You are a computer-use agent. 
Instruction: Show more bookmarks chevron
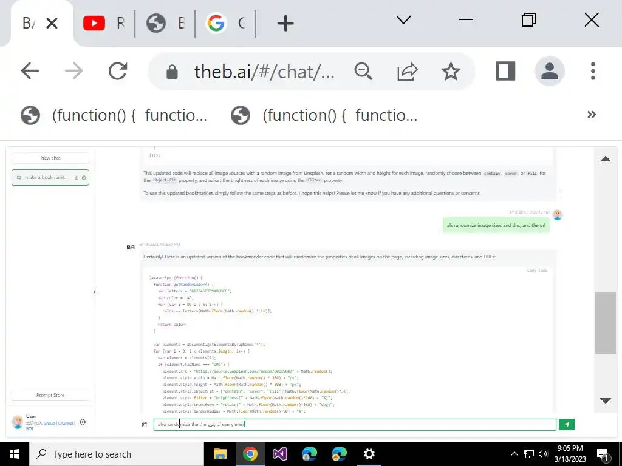[592, 115]
